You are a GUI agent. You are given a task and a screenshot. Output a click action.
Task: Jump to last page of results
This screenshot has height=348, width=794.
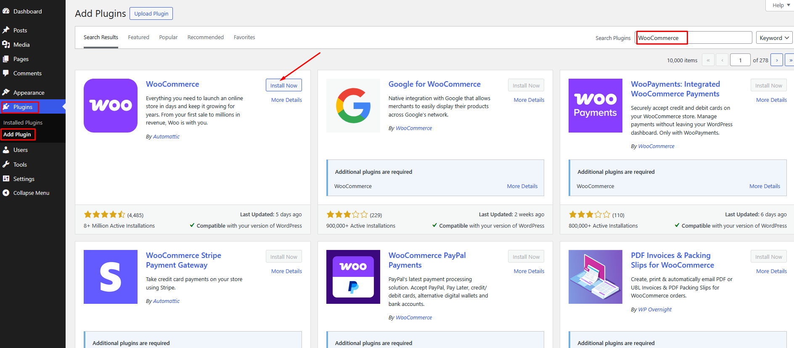click(790, 60)
